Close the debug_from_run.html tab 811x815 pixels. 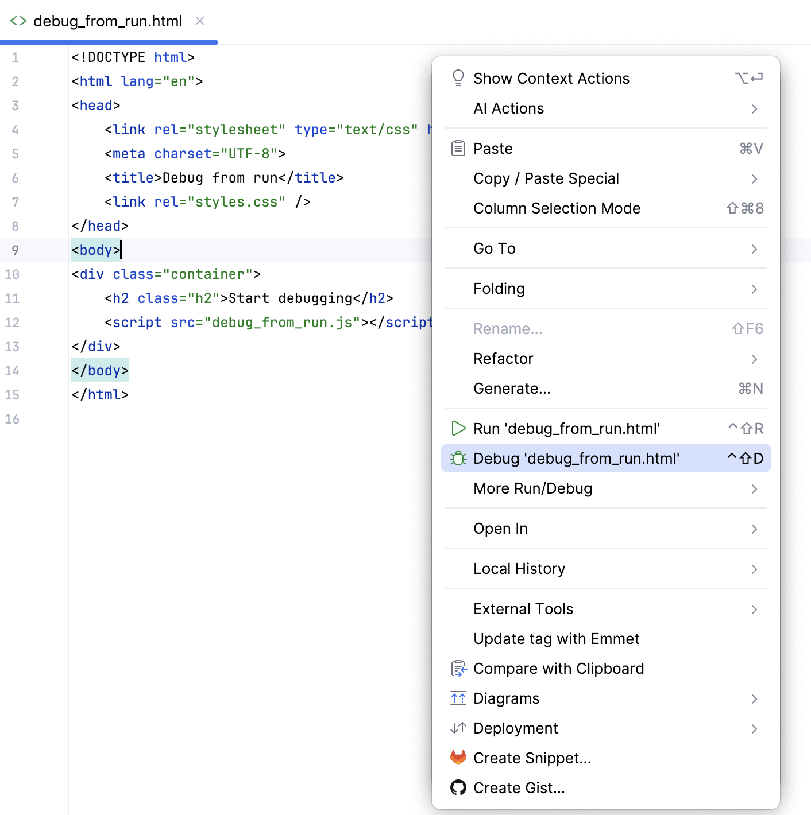[199, 21]
